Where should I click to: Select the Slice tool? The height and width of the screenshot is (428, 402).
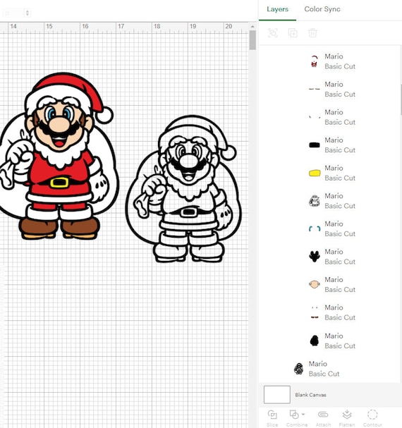[x=272, y=418]
